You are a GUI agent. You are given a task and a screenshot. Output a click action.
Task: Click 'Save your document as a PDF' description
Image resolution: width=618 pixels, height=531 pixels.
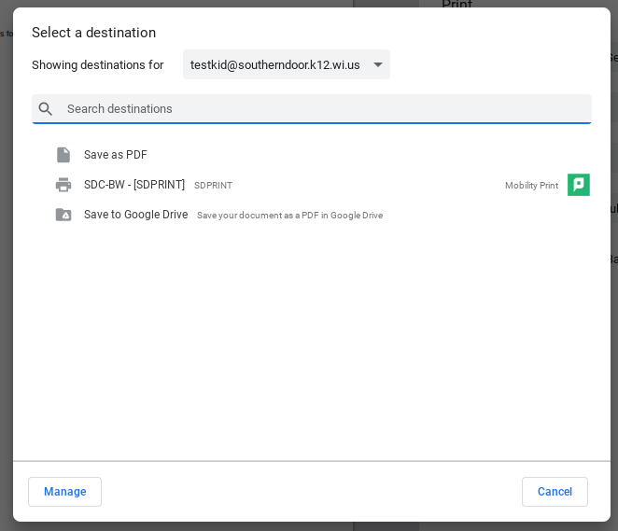point(289,216)
